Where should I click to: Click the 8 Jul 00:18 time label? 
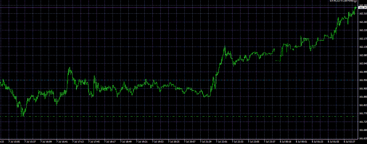coord(286,142)
